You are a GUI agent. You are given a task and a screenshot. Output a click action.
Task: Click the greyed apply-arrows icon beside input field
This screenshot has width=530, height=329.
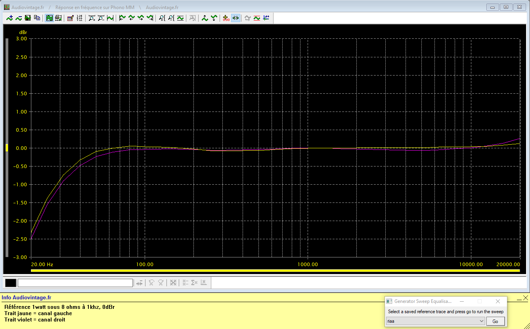pyautogui.click(x=139, y=283)
